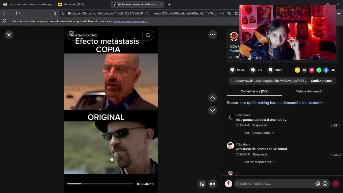Click the Yukuabara username
This screenshot has width=343, height=193.
pyautogui.click(x=243, y=144)
